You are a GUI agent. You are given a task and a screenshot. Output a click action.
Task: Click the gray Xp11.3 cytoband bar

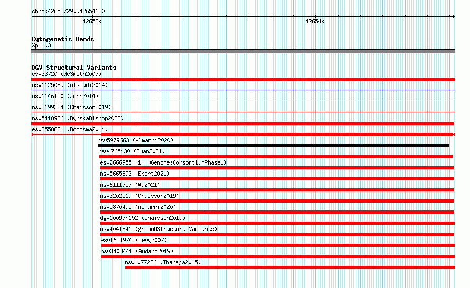[x=243, y=51]
